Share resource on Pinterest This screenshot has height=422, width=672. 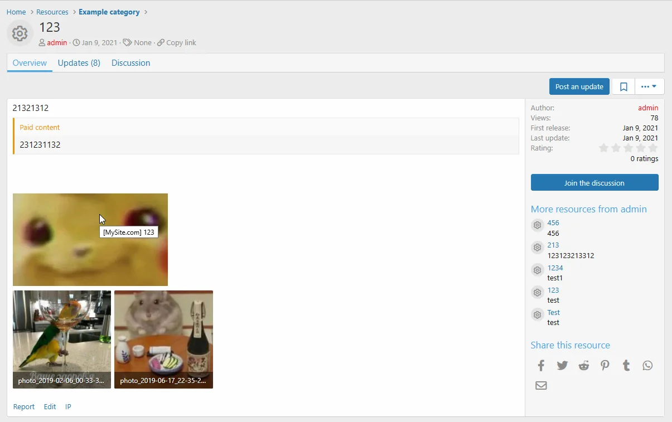605,366
